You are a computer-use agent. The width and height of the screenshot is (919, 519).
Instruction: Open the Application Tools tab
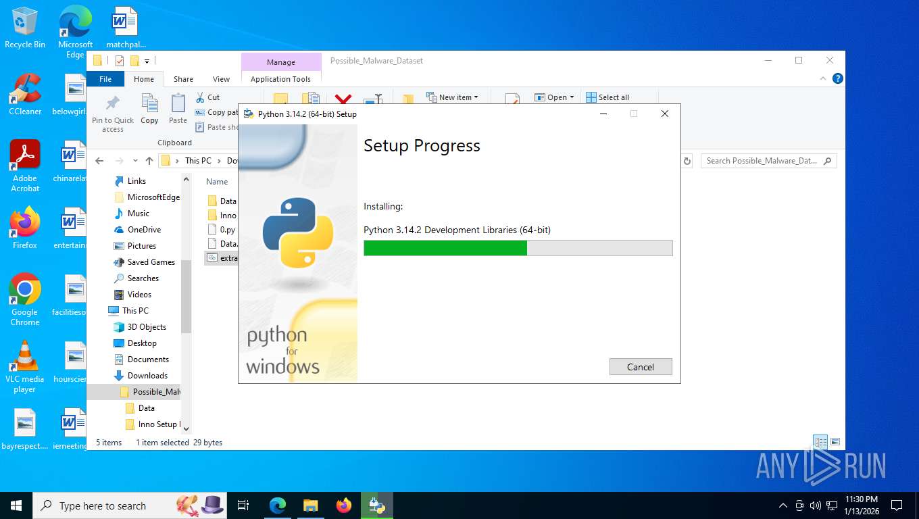click(281, 79)
